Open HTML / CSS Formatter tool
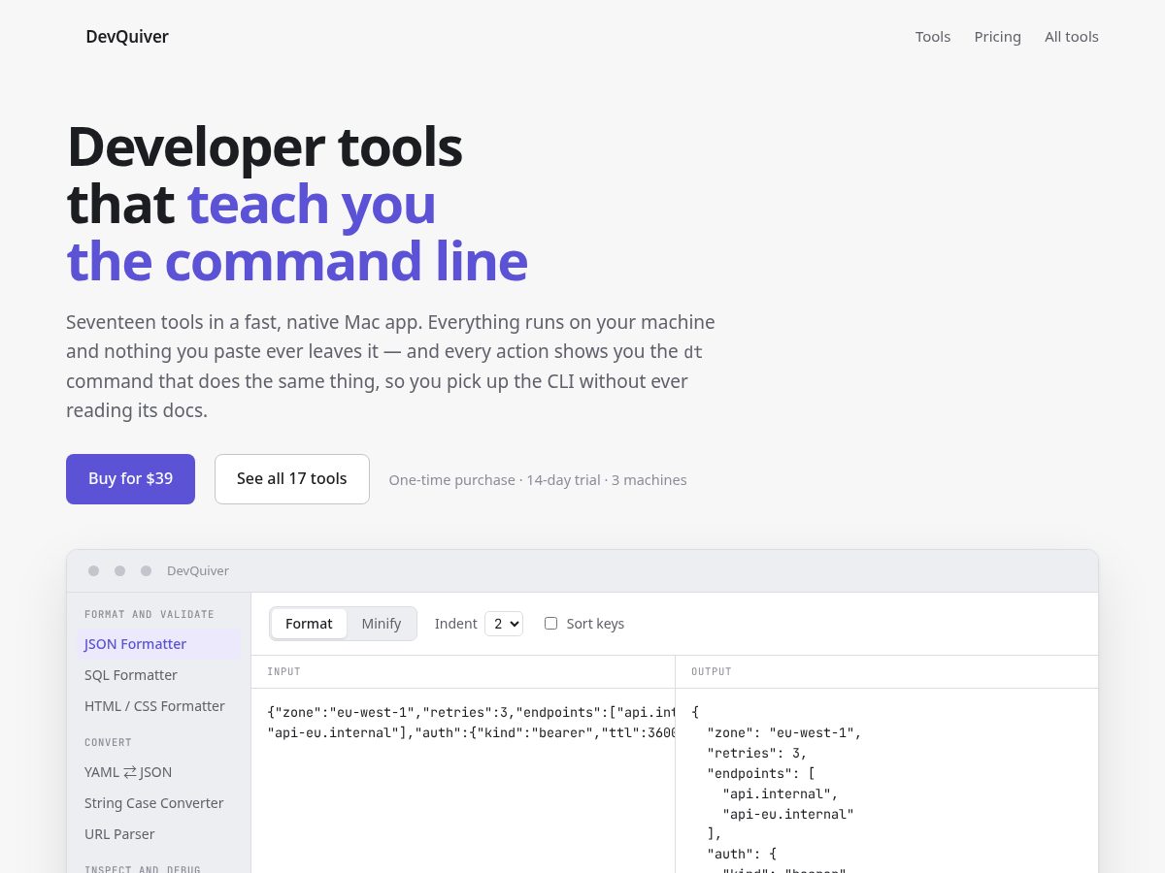 (159, 706)
